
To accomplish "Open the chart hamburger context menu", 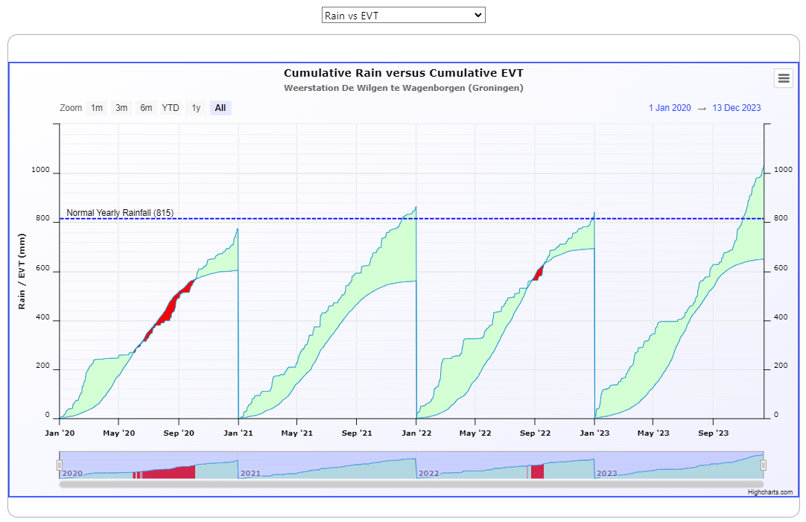I will [x=783, y=78].
